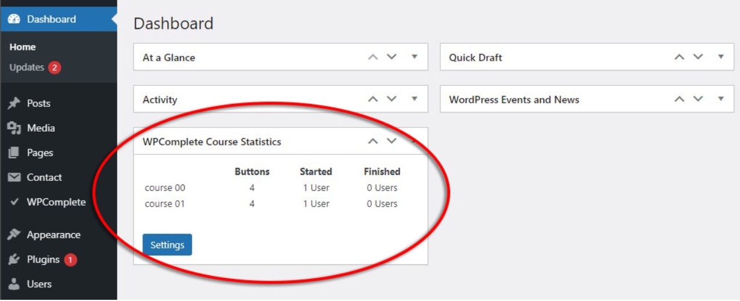This screenshot has height=301, width=740.
Task: Select Home under Dashboard menu
Action: [22, 47]
